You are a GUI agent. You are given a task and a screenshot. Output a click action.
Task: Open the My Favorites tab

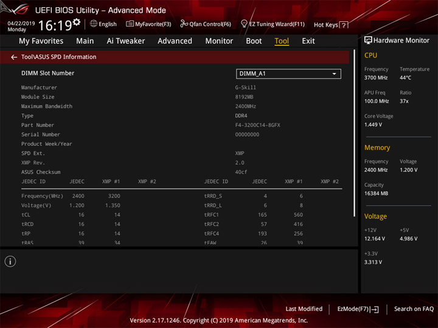pyautogui.click(x=41, y=41)
